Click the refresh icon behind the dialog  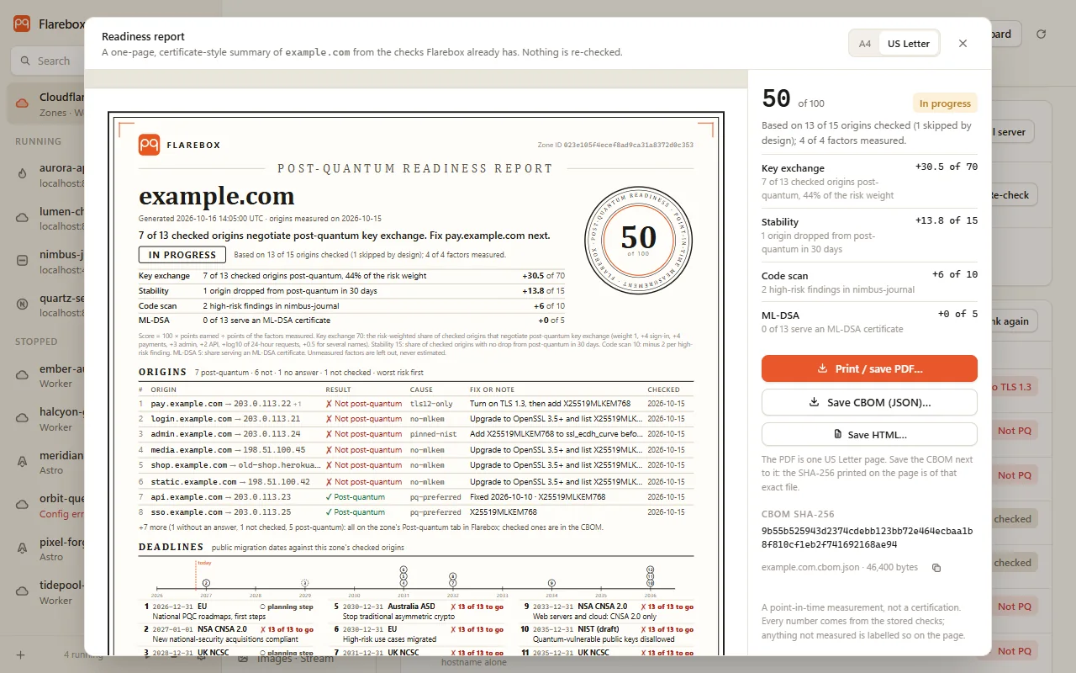pyautogui.click(x=1041, y=34)
